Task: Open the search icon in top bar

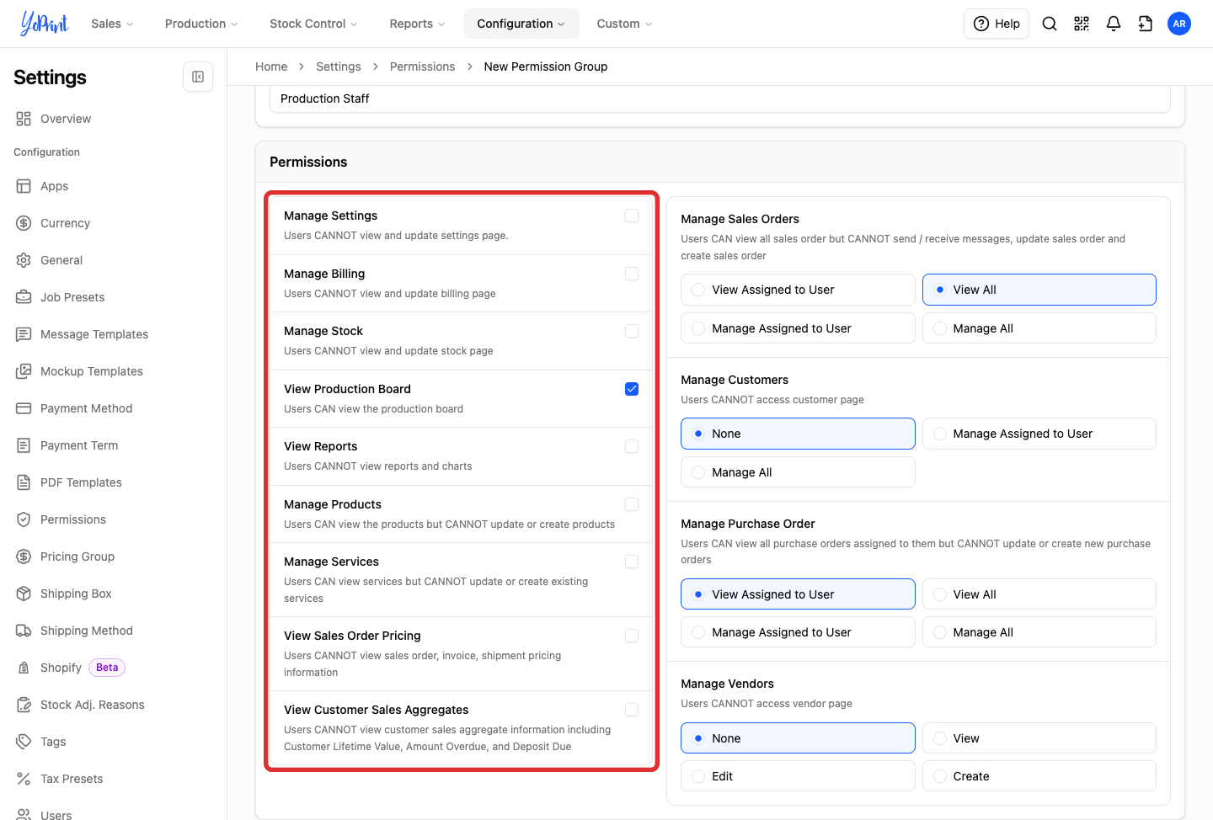Action: tap(1050, 24)
